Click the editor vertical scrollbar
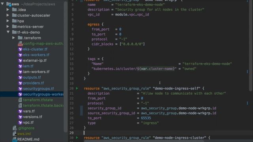 click(251, 46)
